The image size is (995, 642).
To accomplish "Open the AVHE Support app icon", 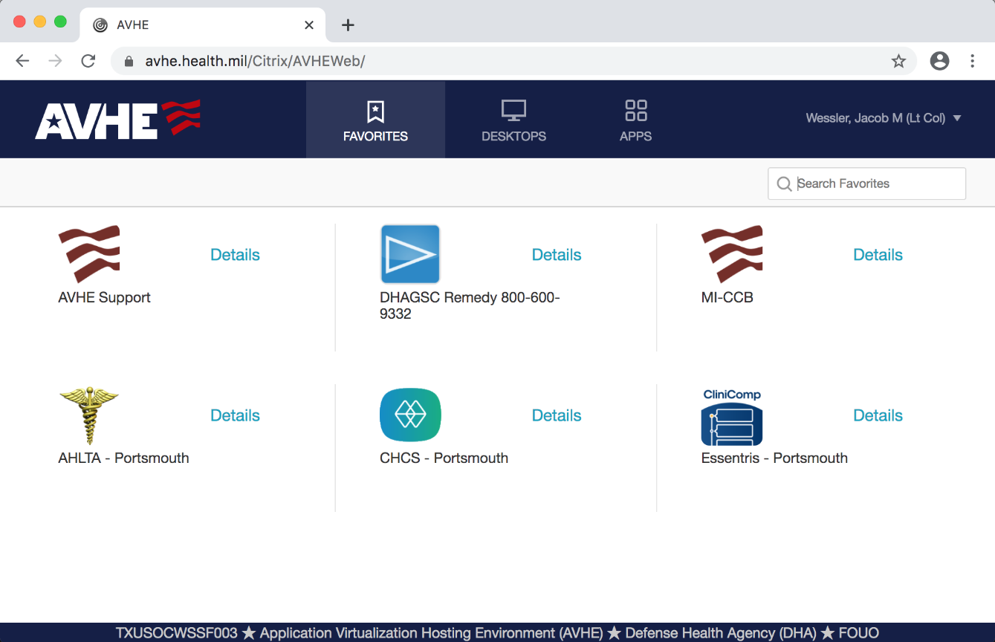I will coord(89,254).
